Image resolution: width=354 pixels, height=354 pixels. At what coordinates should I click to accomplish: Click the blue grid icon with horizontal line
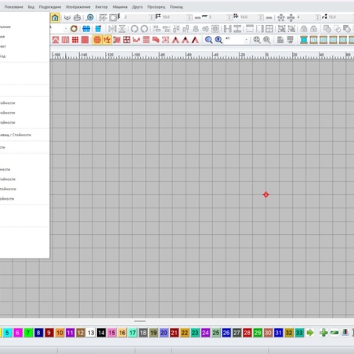[x=86, y=28]
